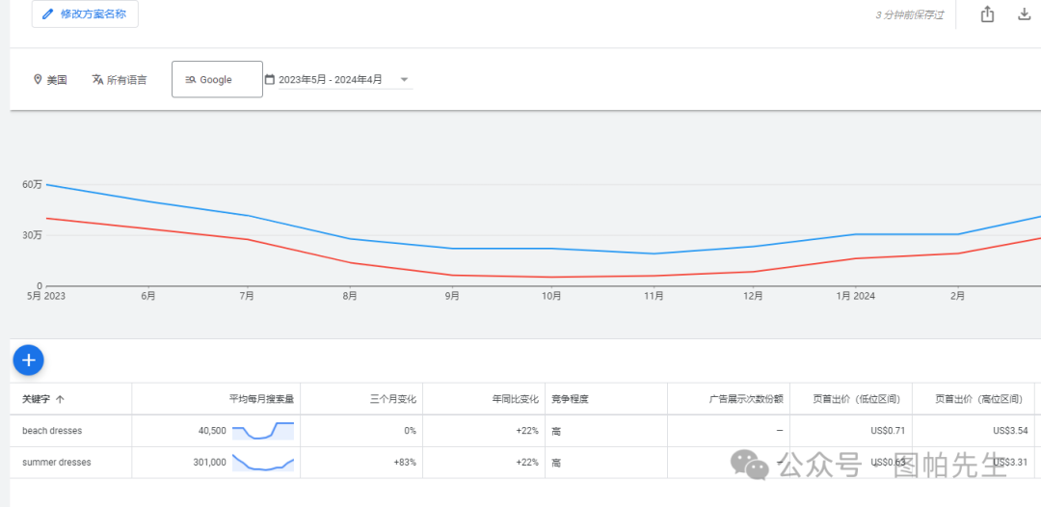Sort by 竞争程度 column header
Viewport: 1041px width, 507px height.
(x=570, y=399)
